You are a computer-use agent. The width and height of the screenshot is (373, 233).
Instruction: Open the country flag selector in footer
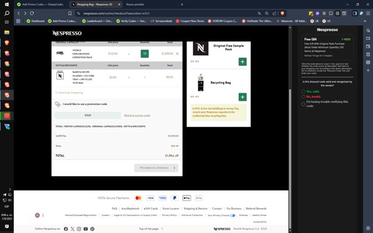(x=37, y=215)
